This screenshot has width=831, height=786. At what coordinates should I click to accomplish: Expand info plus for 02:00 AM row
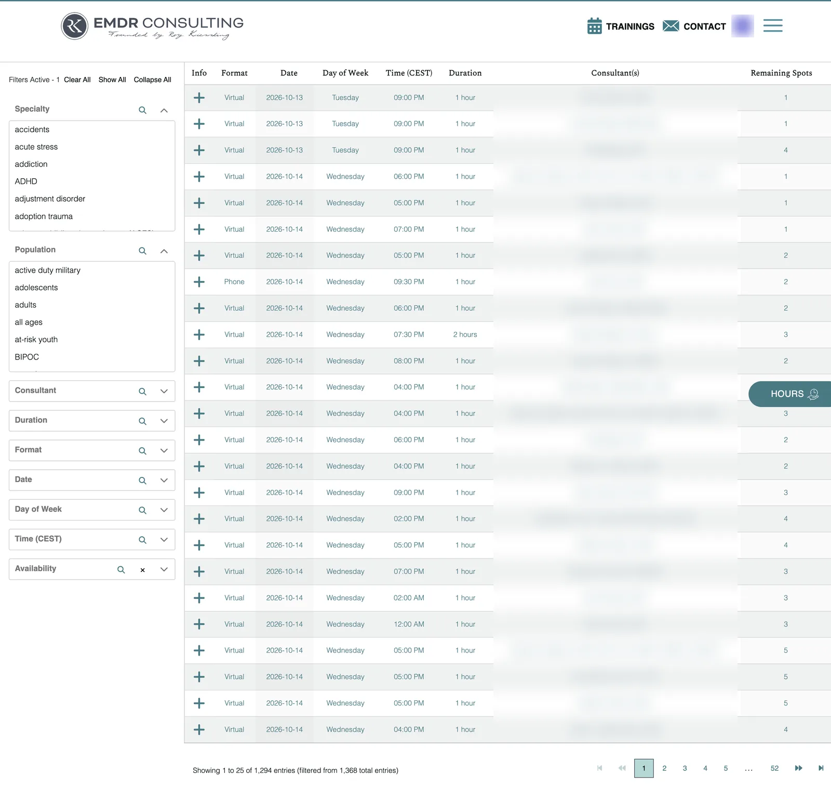pos(199,598)
